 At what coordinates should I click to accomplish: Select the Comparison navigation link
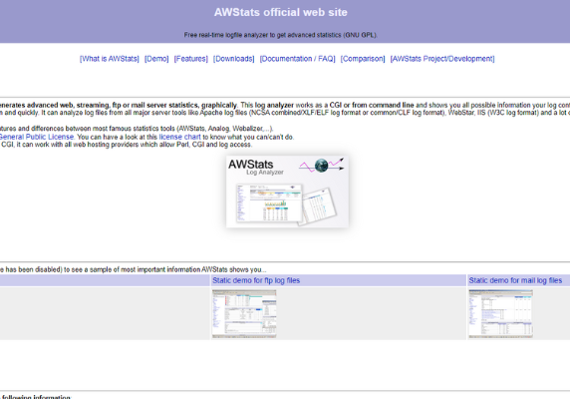point(363,59)
